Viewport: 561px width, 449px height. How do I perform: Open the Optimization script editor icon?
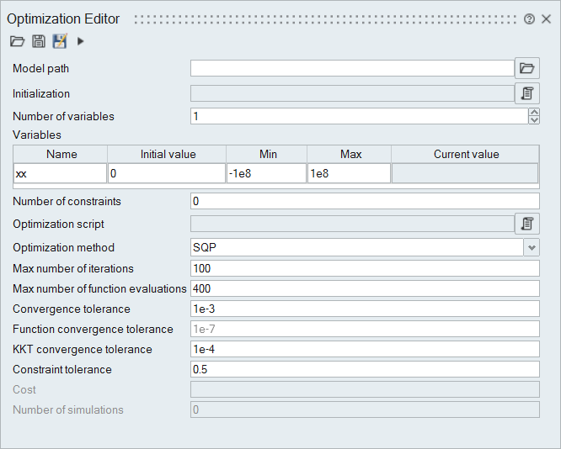coord(526,224)
